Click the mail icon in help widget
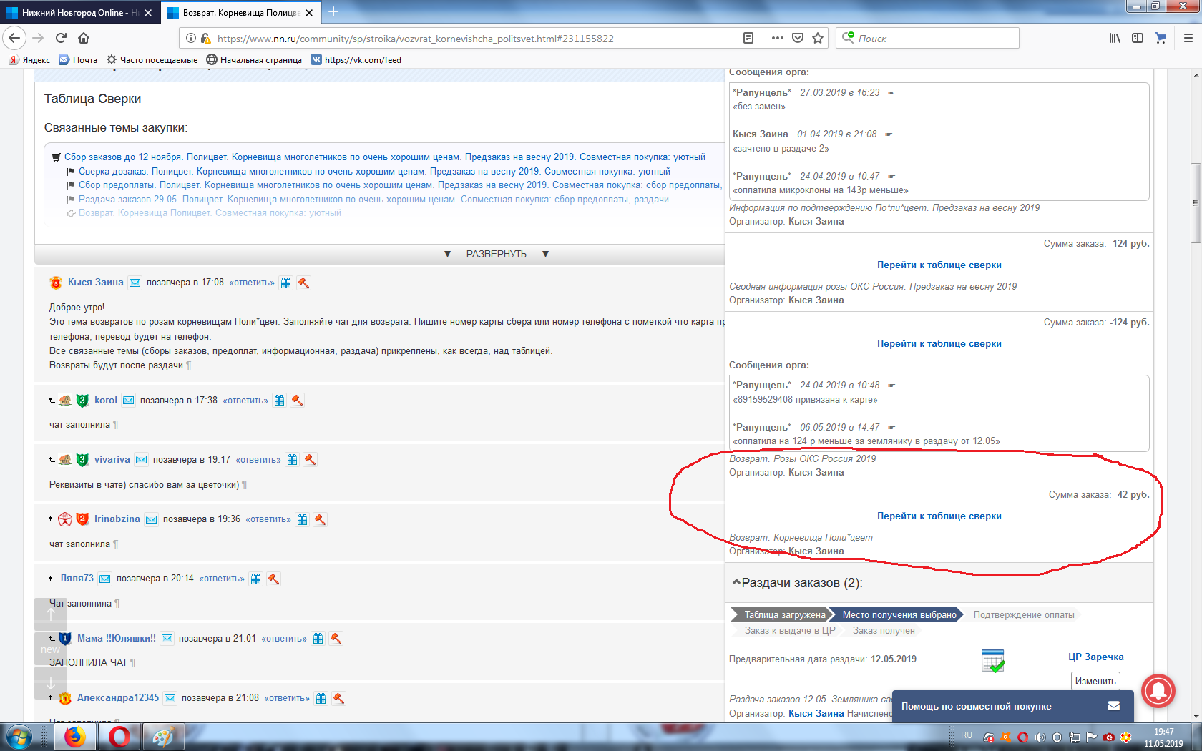This screenshot has width=1202, height=751. [x=1114, y=706]
